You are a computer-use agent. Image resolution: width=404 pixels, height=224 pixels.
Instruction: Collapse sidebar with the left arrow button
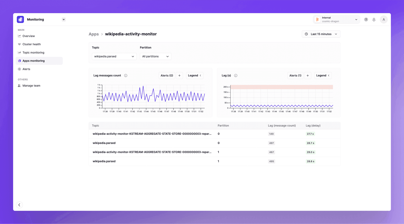click(19, 205)
